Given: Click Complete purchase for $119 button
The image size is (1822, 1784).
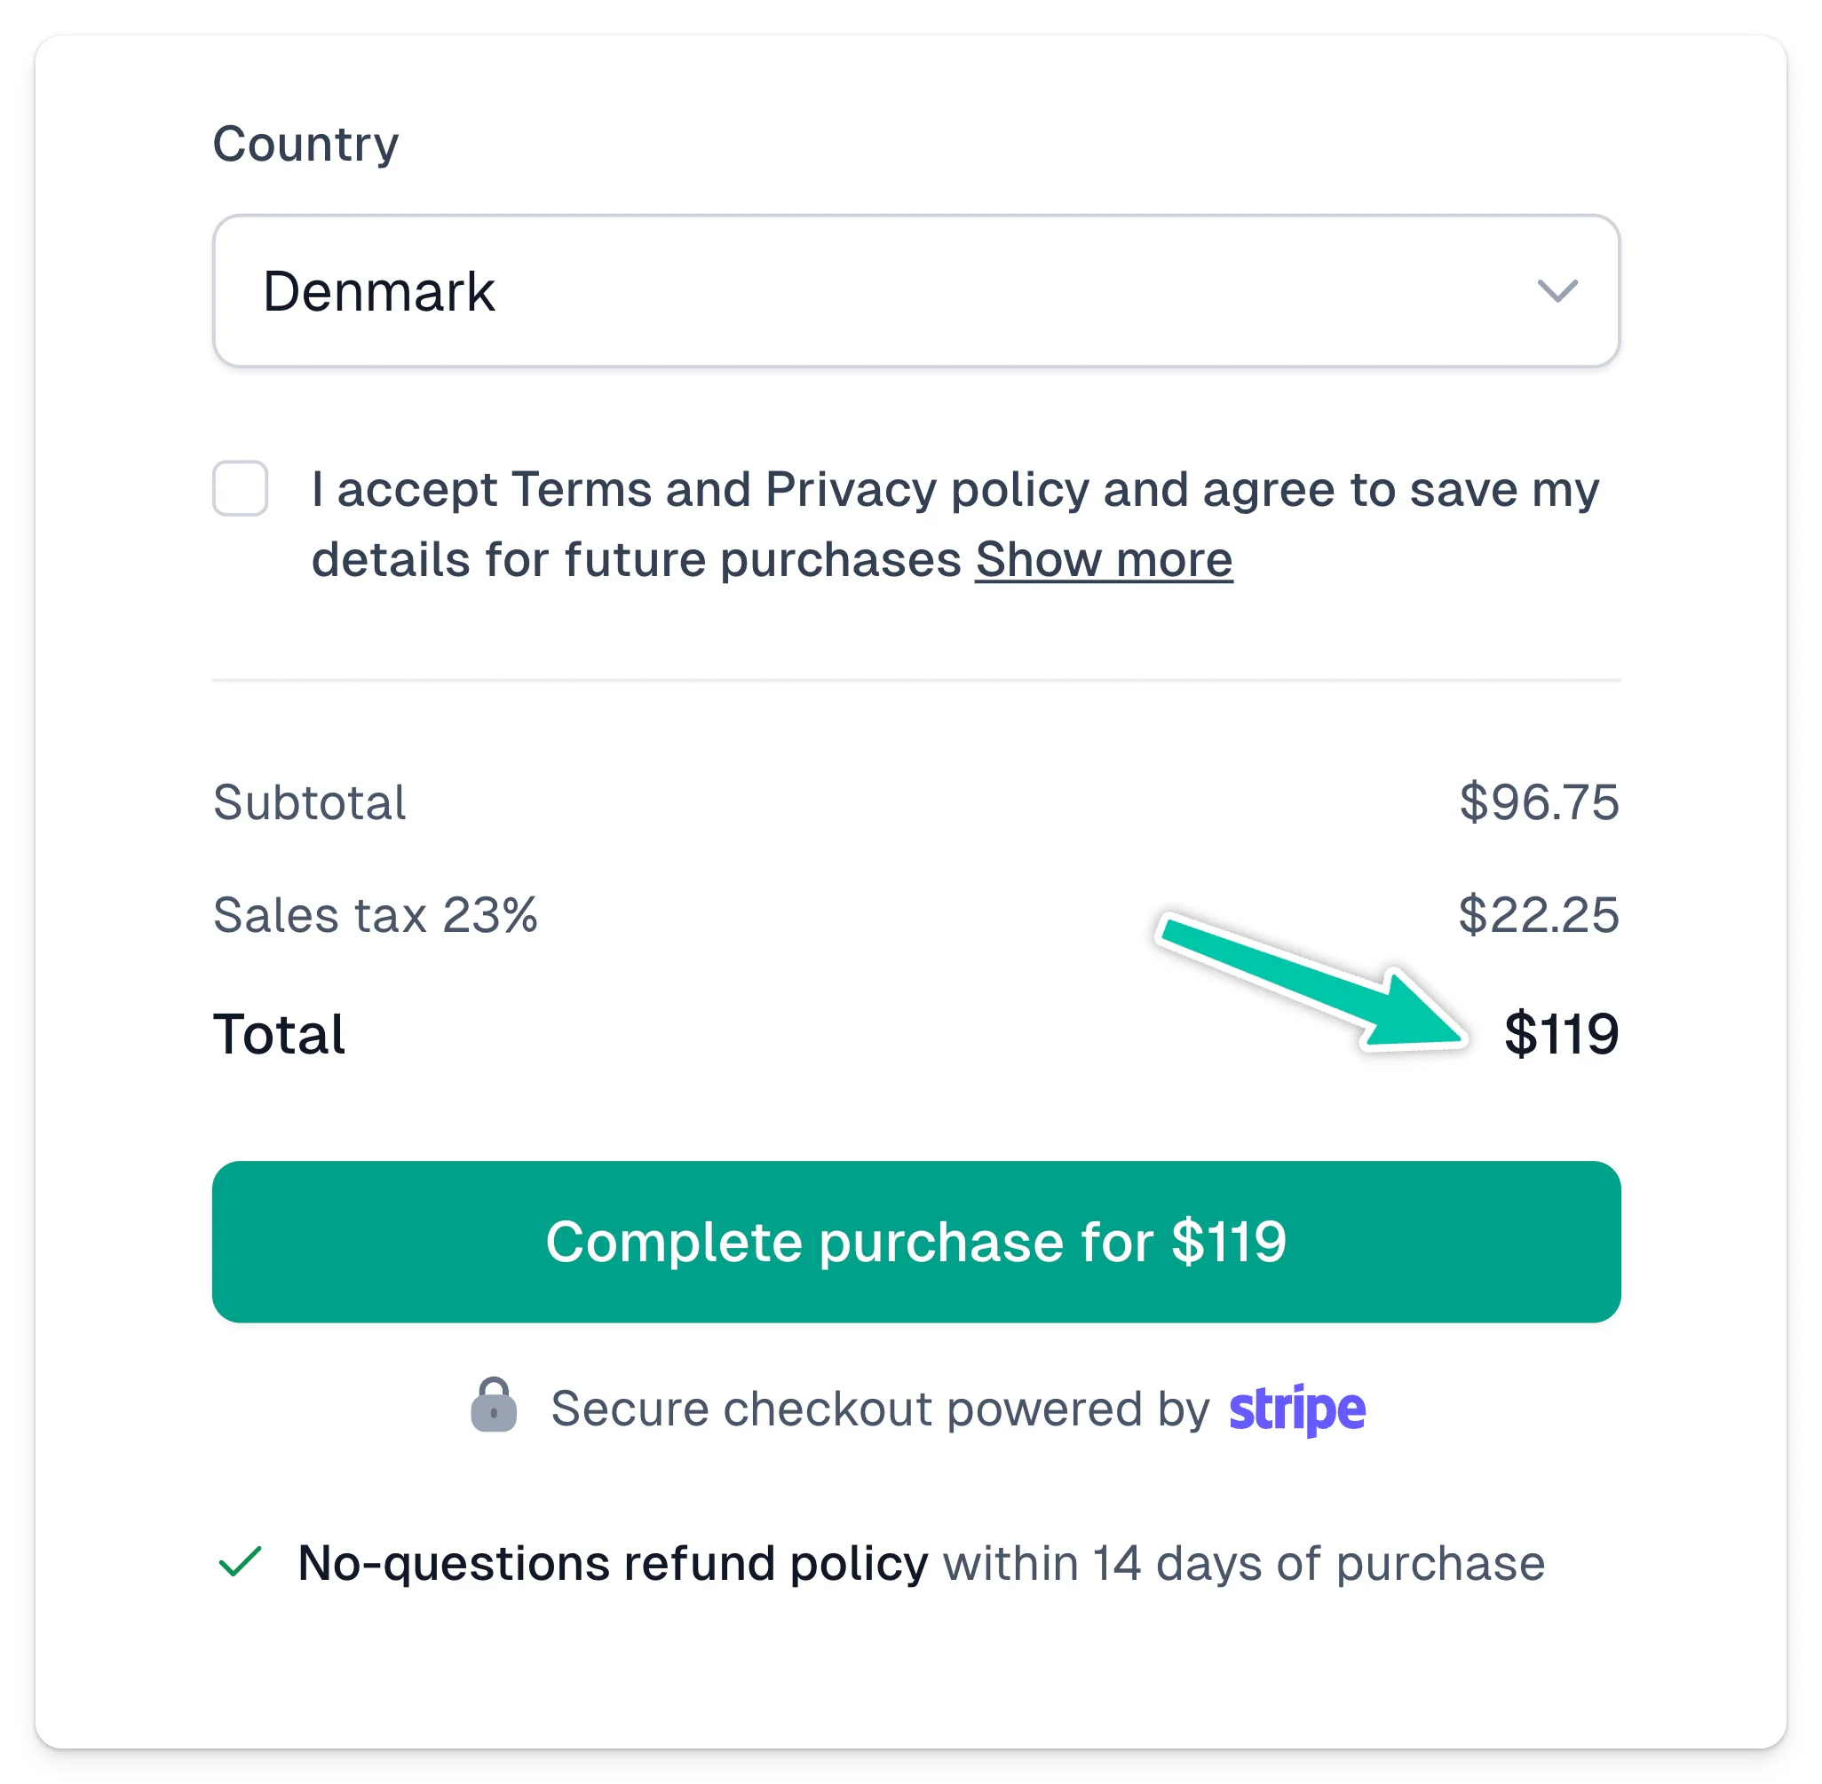Looking at the screenshot, I should coord(915,1242).
